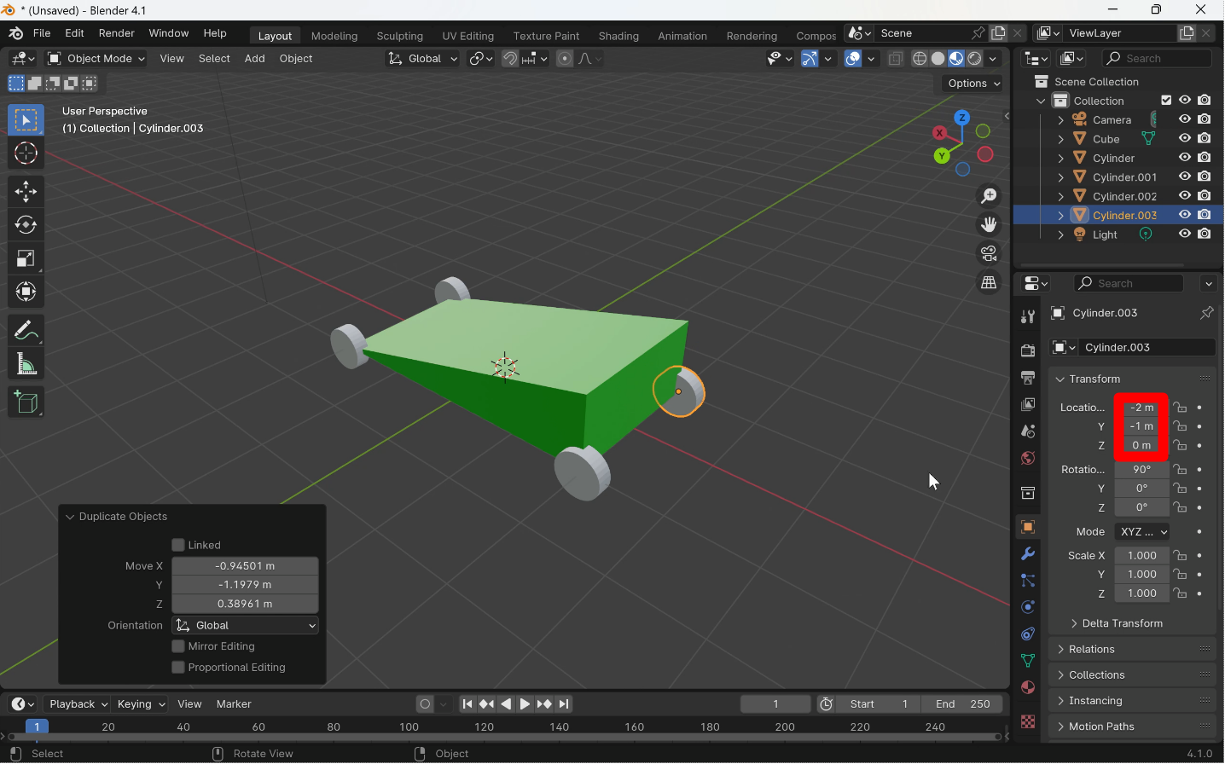Viewport: 1225px width, 764px height.
Task: Enable the Mirror Editing checkbox
Action: (x=178, y=646)
